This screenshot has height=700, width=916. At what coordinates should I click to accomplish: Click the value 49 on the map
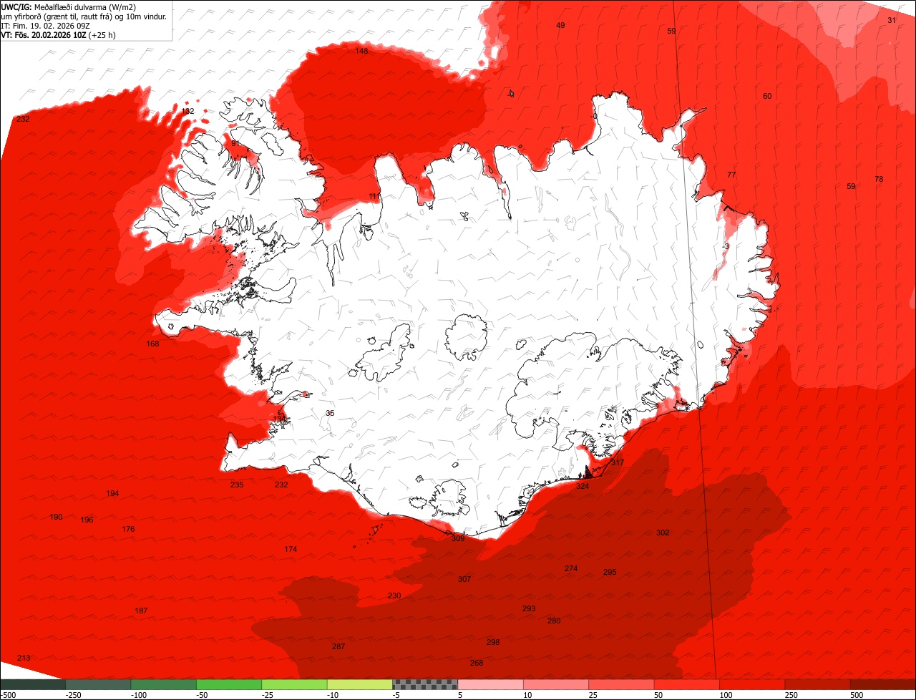[x=560, y=25]
